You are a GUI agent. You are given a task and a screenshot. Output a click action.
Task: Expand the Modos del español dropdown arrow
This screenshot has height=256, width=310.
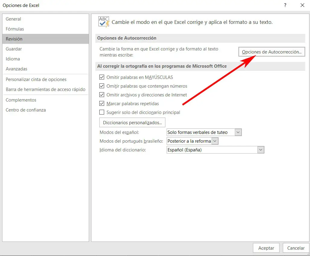238,132
